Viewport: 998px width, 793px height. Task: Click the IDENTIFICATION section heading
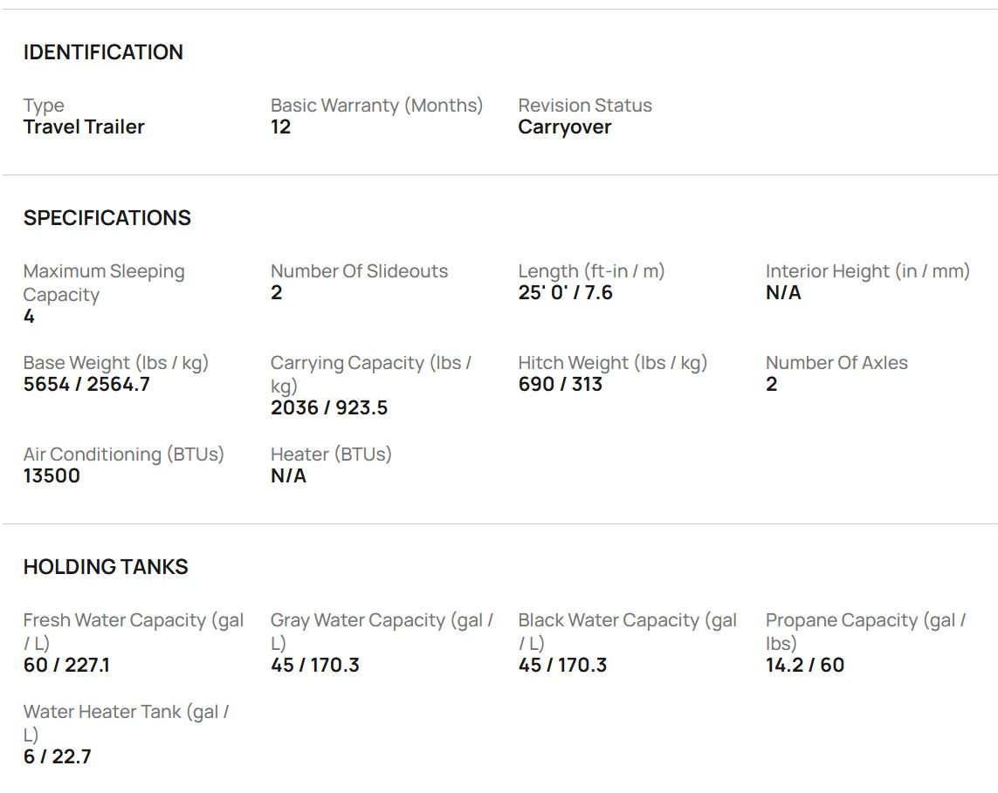point(103,52)
